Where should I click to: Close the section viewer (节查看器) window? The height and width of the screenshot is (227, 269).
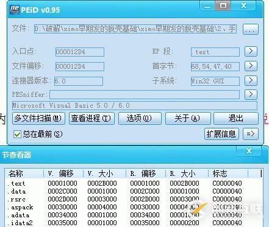click(x=249, y=151)
